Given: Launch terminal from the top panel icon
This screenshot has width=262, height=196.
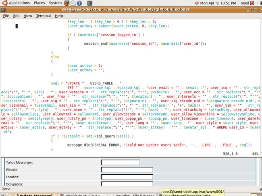Looking at the screenshot, I should tap(90, 3).
